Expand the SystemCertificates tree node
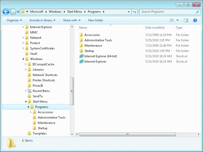203x152 pixels. (x=23, y=48)
